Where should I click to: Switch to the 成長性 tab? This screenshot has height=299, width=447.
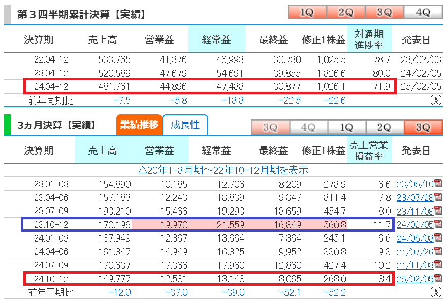coord(185,125)
